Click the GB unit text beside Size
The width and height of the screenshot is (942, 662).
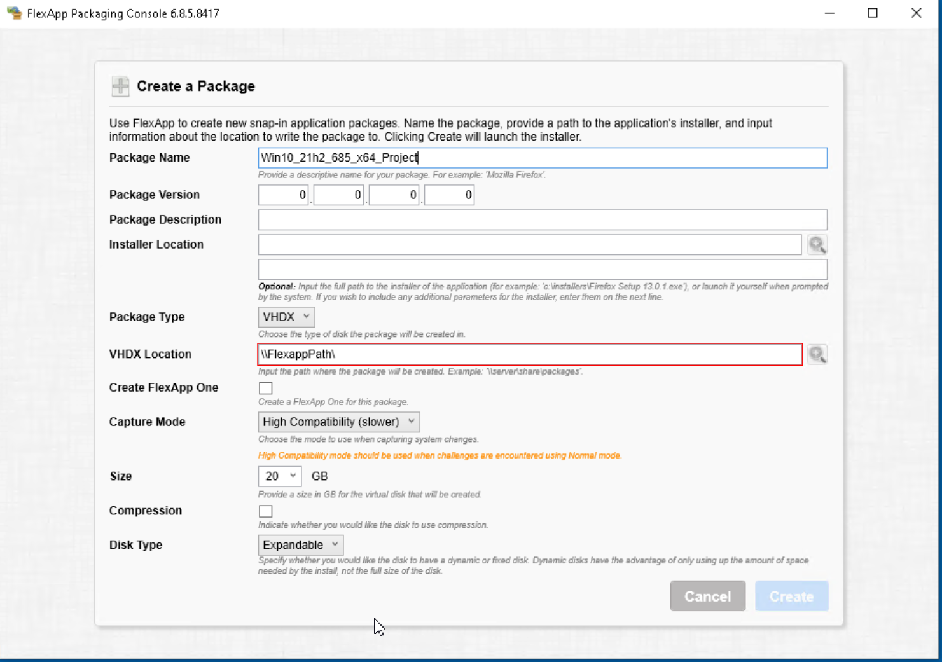tap(319, 476)
